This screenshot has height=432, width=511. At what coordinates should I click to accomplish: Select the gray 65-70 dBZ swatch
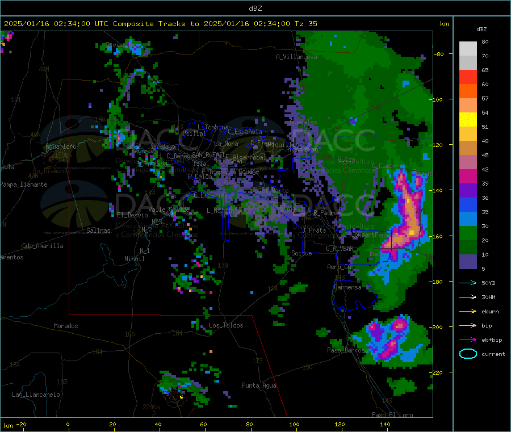pyautogui.click(x=468, y=63)
